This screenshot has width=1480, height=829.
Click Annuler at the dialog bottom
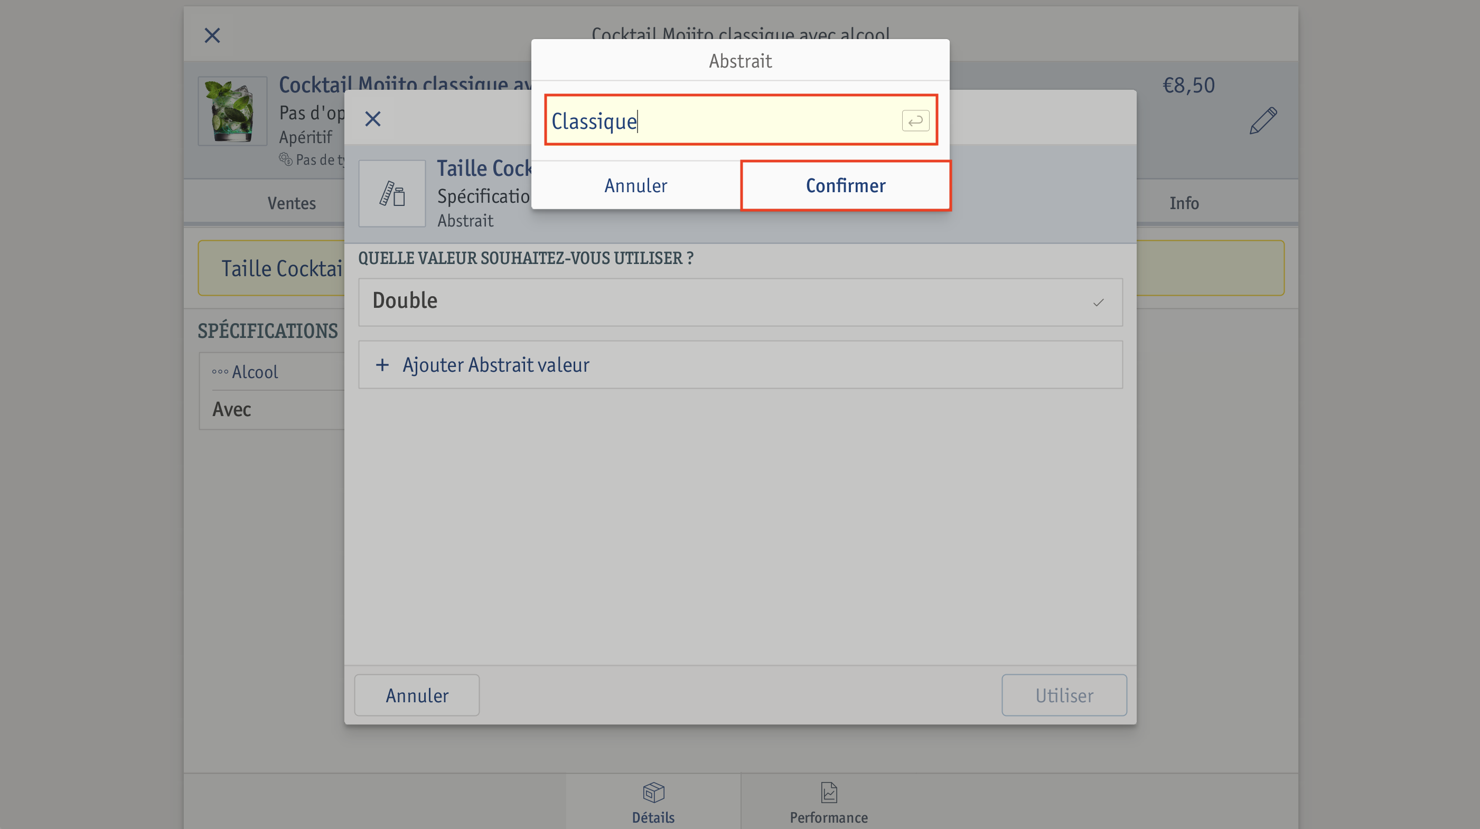tap(417, 695)
